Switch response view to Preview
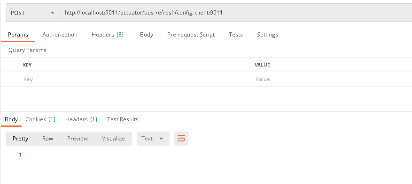412x184 pixels. (77, 139)
